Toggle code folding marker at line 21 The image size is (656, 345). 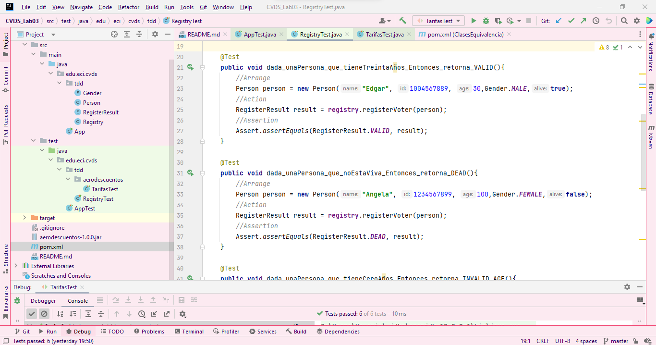tap(202, 67)
